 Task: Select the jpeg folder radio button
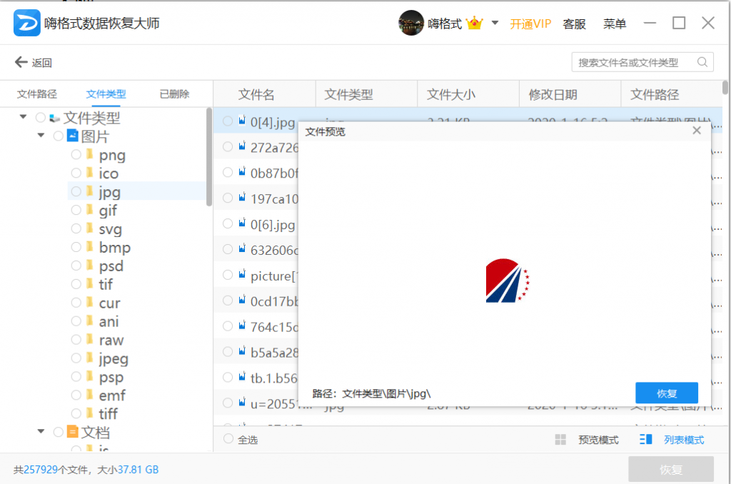pyautogui.click(x=76, y=358)
